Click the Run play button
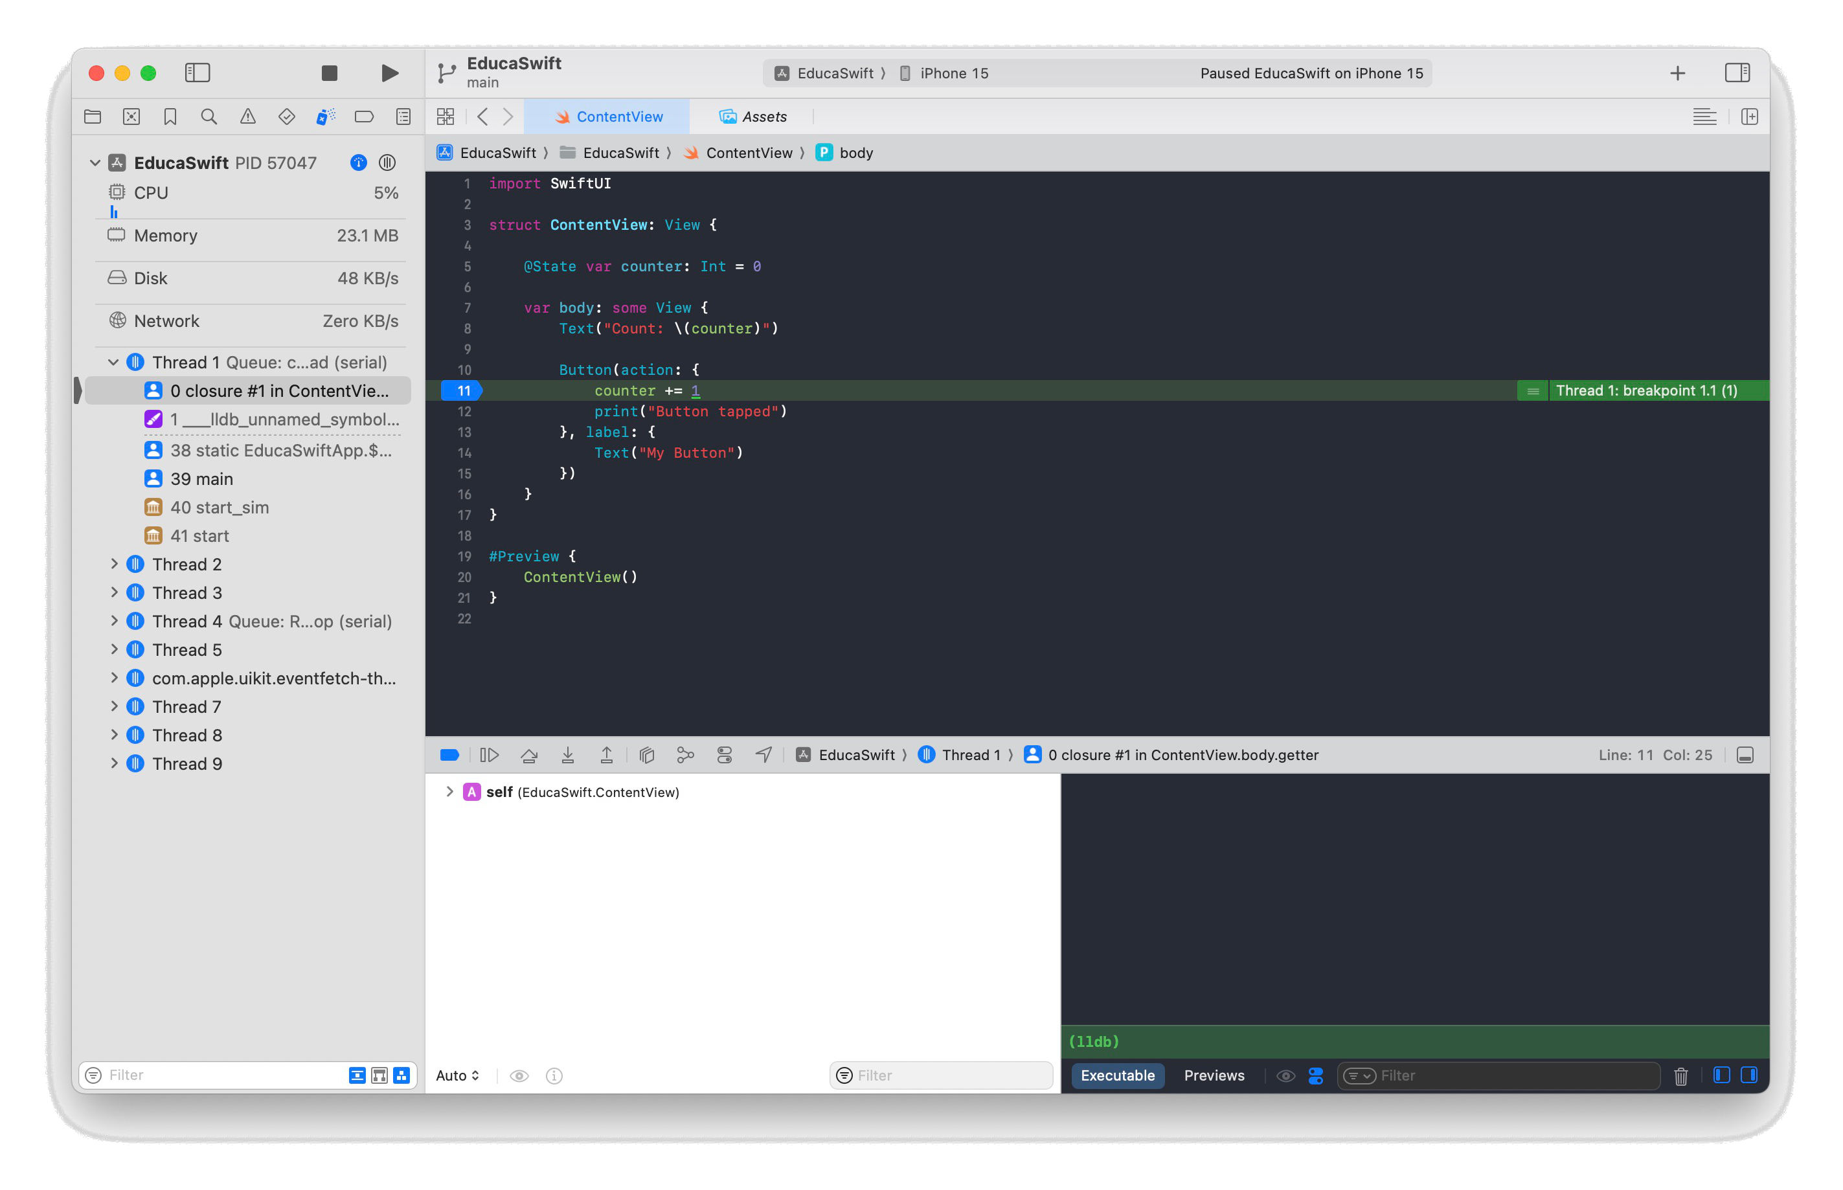 coord(389,73)
